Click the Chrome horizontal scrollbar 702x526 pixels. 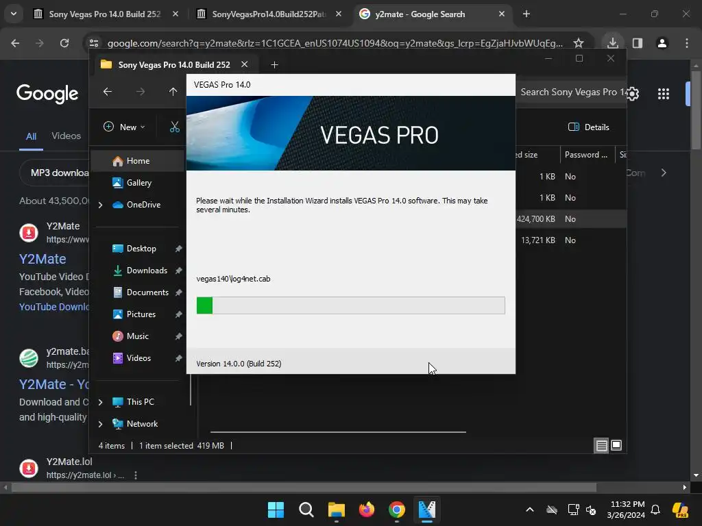304,488
